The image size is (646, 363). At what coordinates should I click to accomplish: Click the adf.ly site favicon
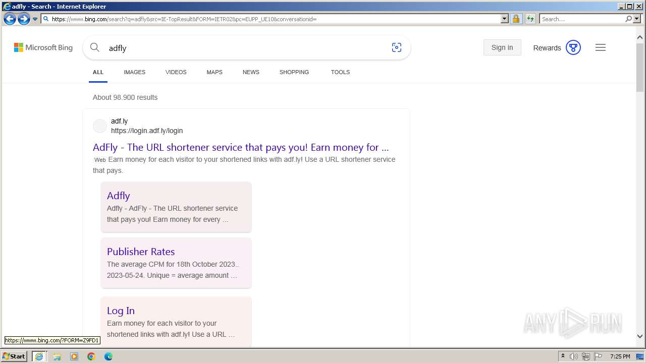click(100, 126)
